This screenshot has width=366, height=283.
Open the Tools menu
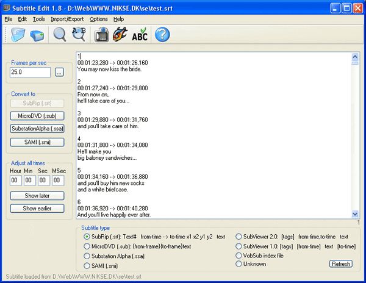39,19
